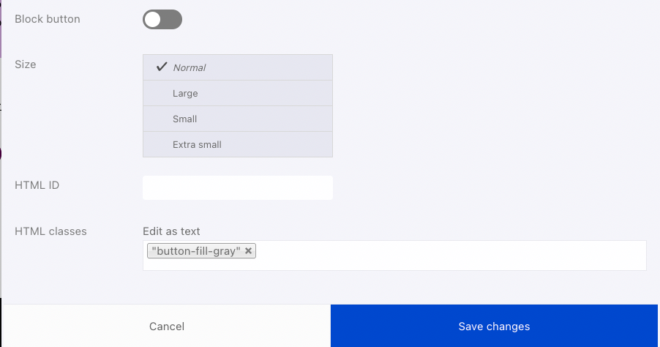Viewport: 660px width, 347px height.
Task: Click the checkmark beside Normal
Action: pyautogui.click(x=162, y=67)
